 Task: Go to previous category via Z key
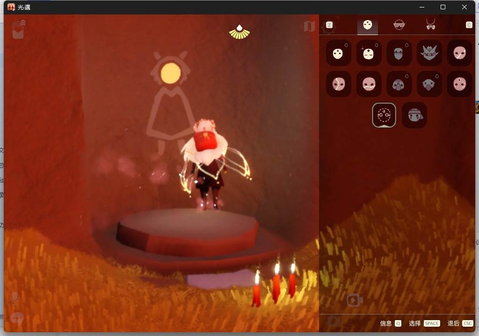tap(329, 25)
